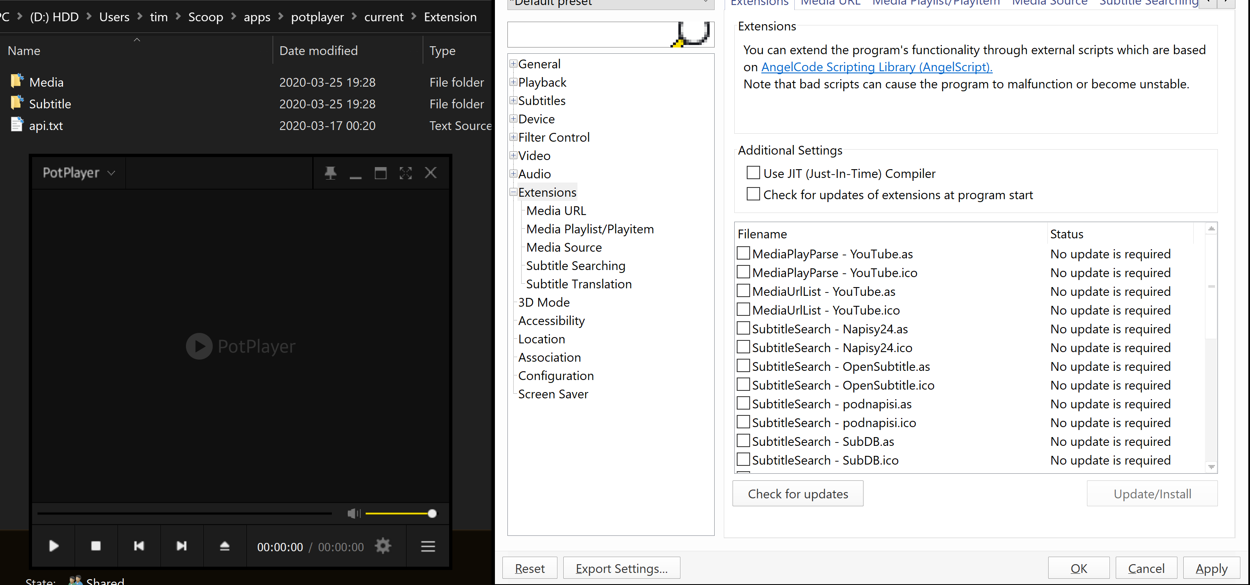
Task: Adjust the volume slider in PotPlayer
Action: 430,514
